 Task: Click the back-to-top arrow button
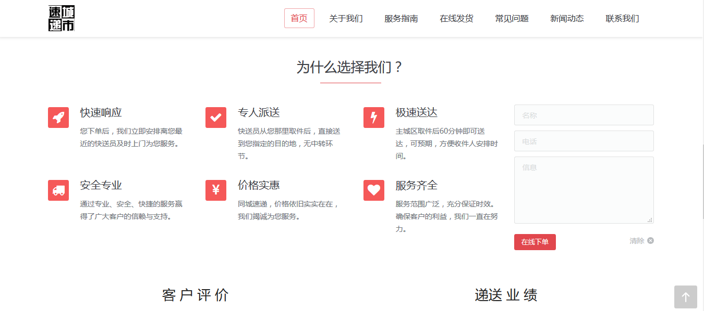[685, 297]
